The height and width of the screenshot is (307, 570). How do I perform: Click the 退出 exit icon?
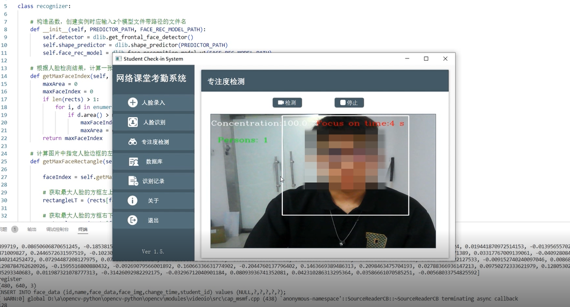tap(132, 220)
